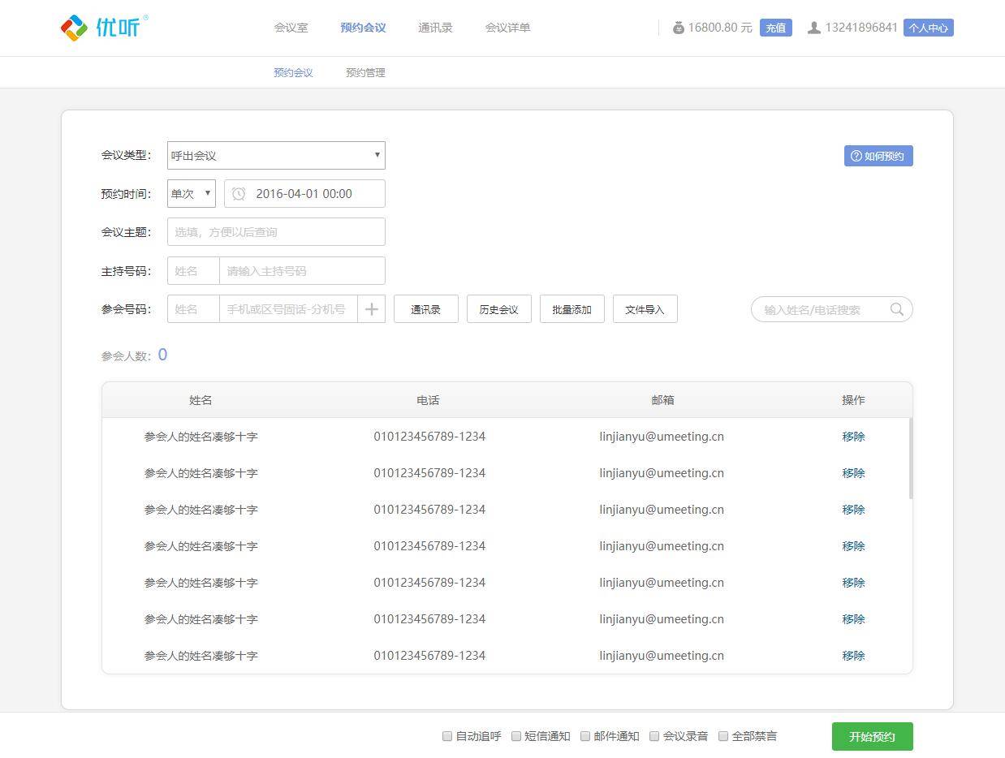Click the money bag balance icon
The height and width of the screenshot is (758, 1005).
(678, 28)
